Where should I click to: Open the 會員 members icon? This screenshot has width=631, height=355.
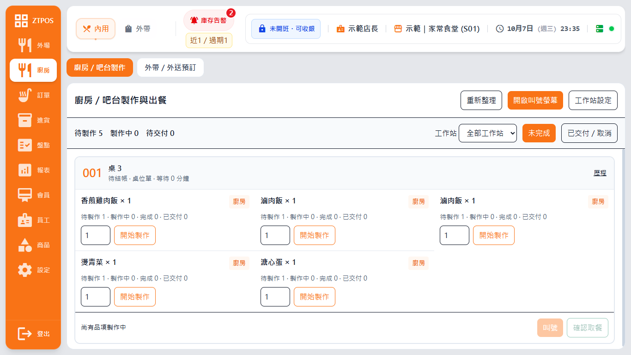tap(25, 195)
